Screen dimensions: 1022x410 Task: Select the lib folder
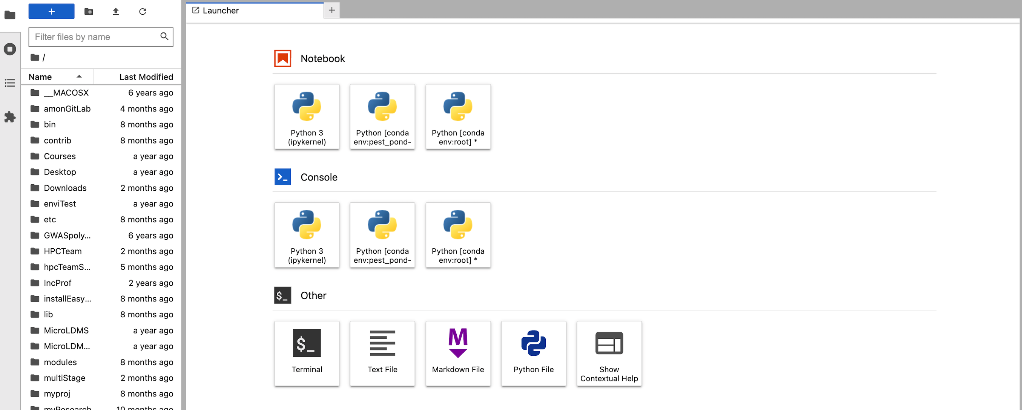[101, 315]
